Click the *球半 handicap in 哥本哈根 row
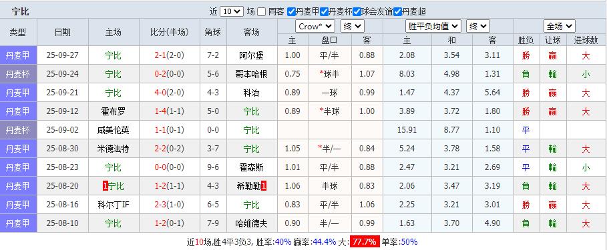 click(329, 74)
